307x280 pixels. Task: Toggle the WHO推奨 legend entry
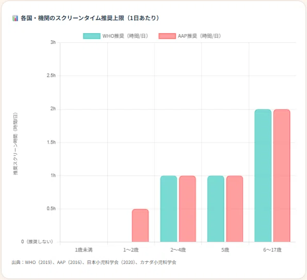pyautogui.click(x=116, y=36)
